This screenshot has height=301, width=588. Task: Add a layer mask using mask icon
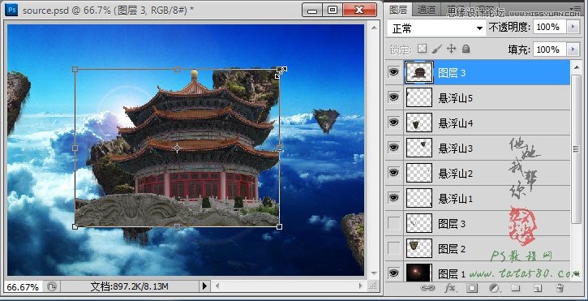coord(472,288)
